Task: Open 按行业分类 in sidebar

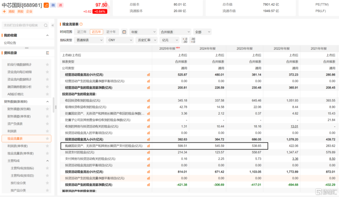Action: click(18, 183)
